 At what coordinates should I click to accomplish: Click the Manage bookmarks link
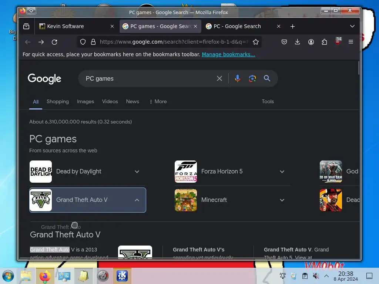(228, 55)
